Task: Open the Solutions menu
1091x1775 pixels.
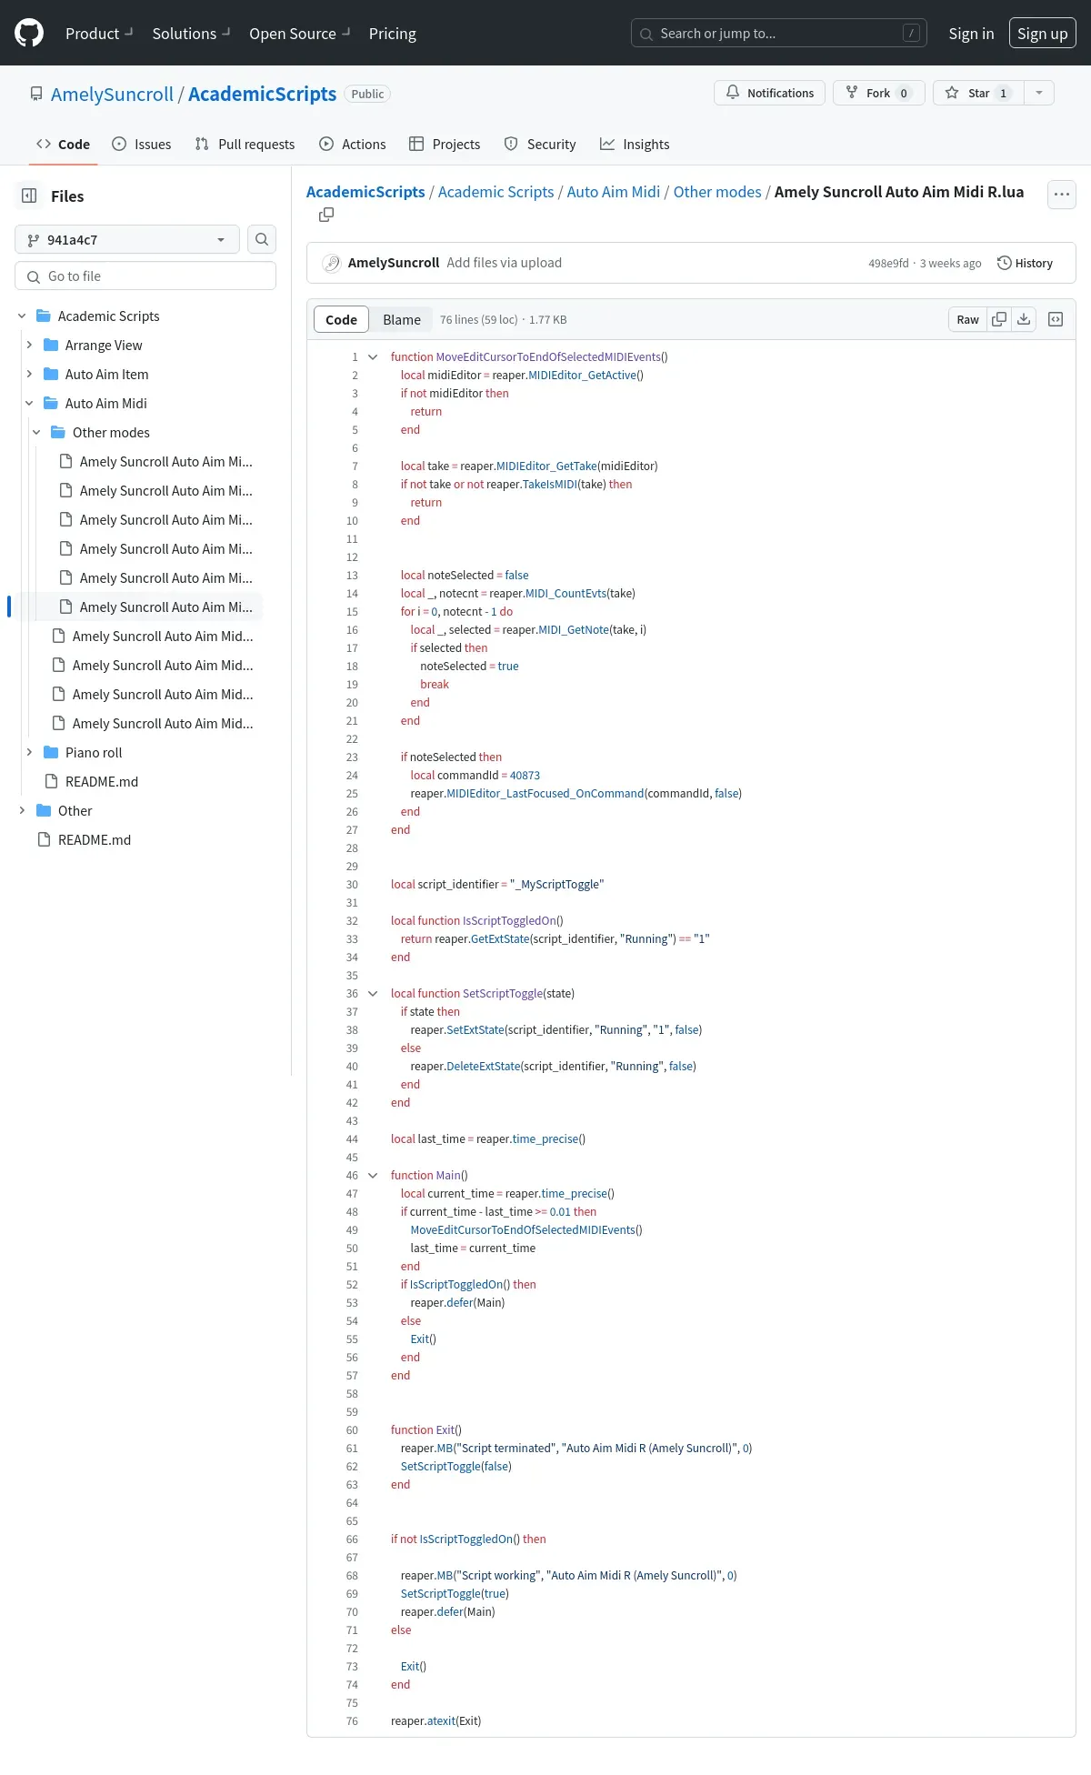Action: tap(191, 34)
